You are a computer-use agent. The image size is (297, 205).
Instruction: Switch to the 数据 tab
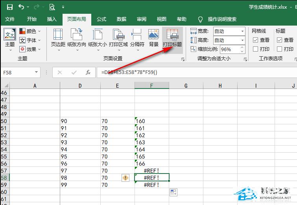point(122,19)
